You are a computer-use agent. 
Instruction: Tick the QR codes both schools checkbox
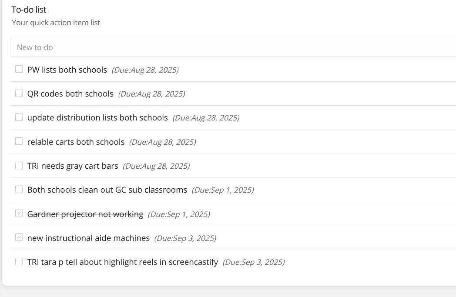(19, 93)
